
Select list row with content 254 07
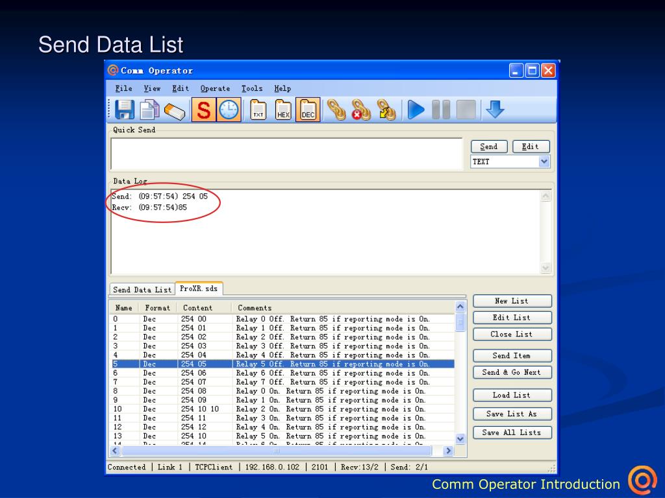(x=282, y=382)
